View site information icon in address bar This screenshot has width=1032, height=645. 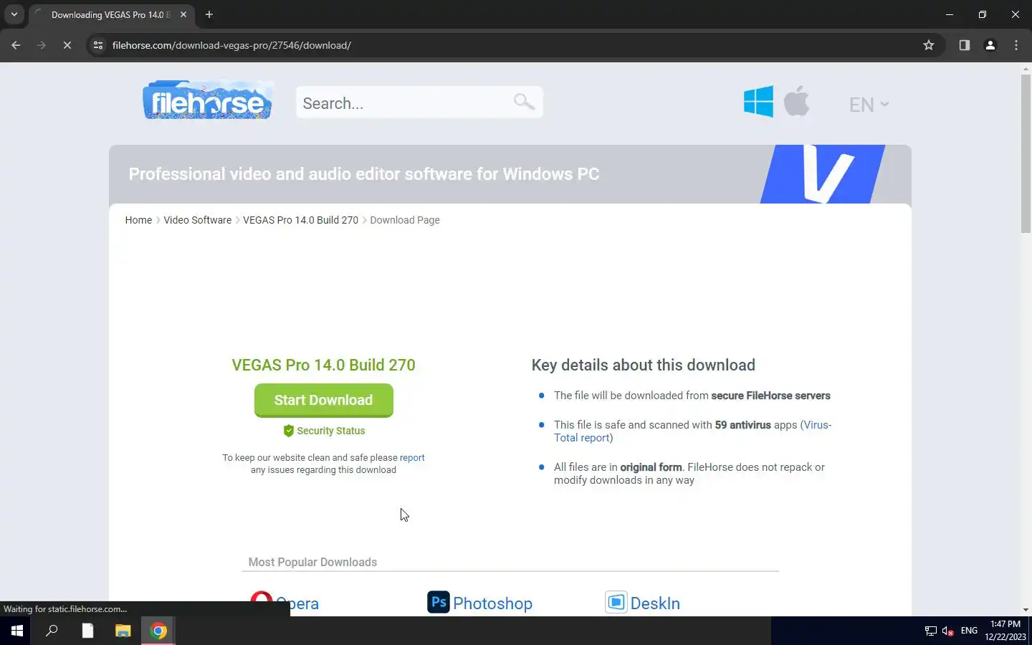point(98,45)
